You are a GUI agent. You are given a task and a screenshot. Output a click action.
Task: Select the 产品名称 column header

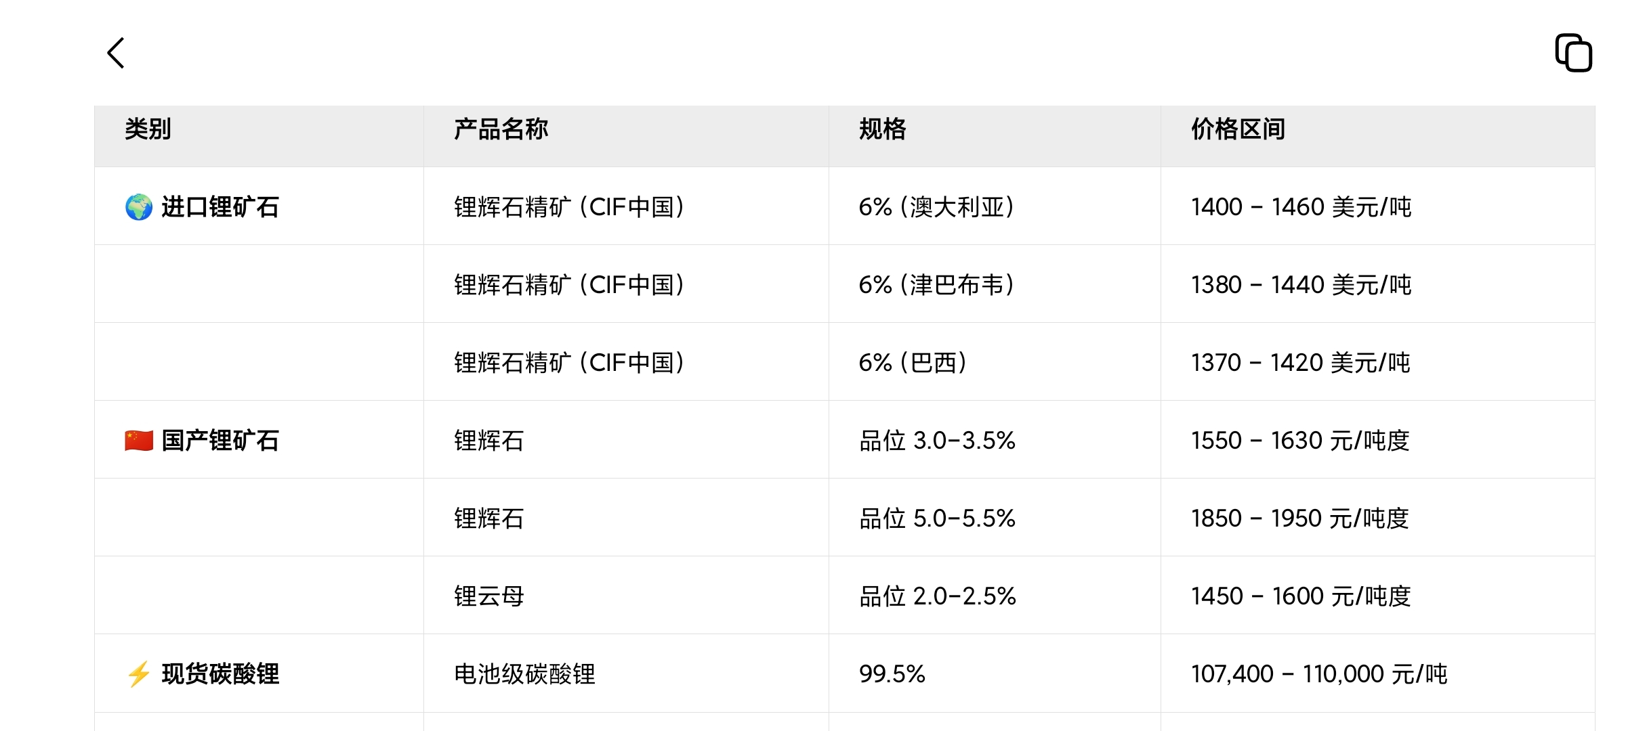[501, 129]
